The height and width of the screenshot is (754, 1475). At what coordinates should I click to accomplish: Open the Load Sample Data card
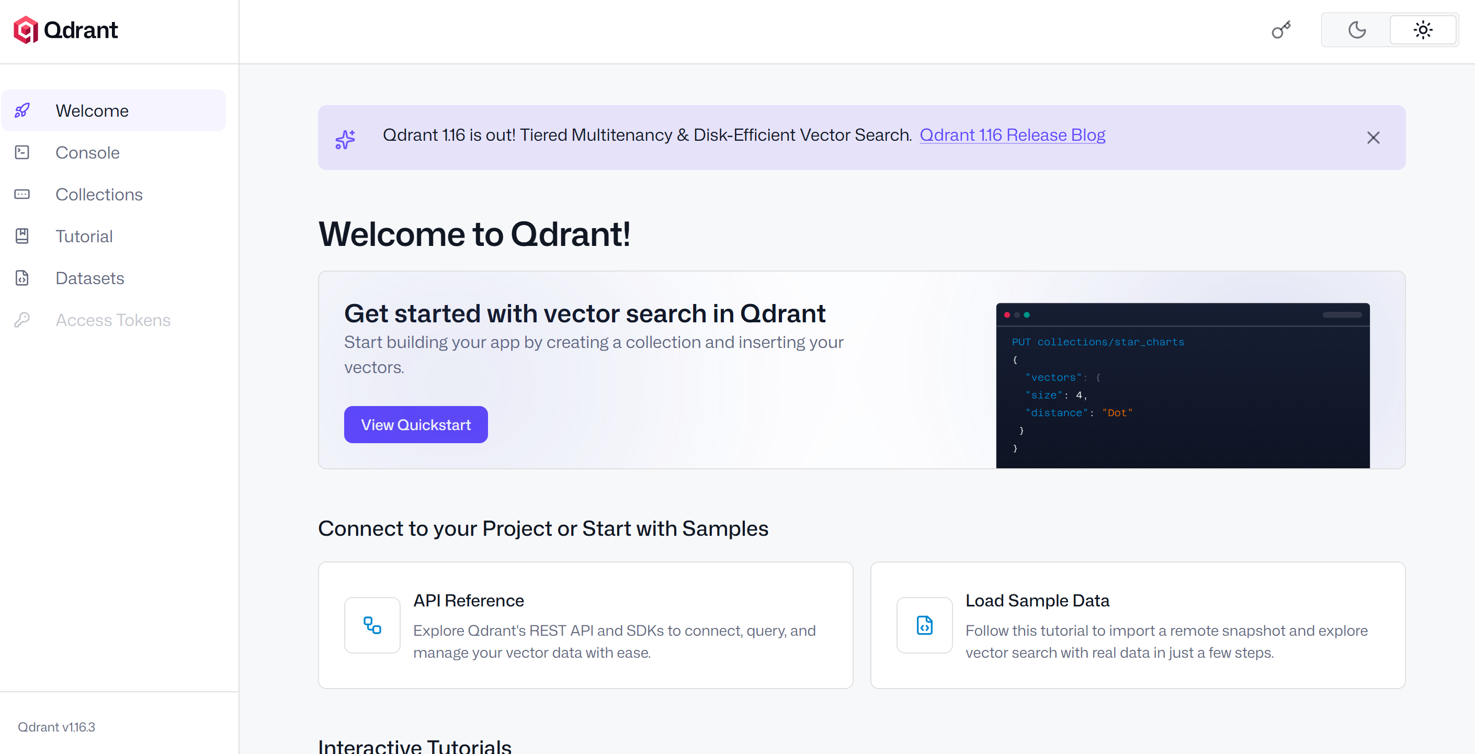point(1137,625)
